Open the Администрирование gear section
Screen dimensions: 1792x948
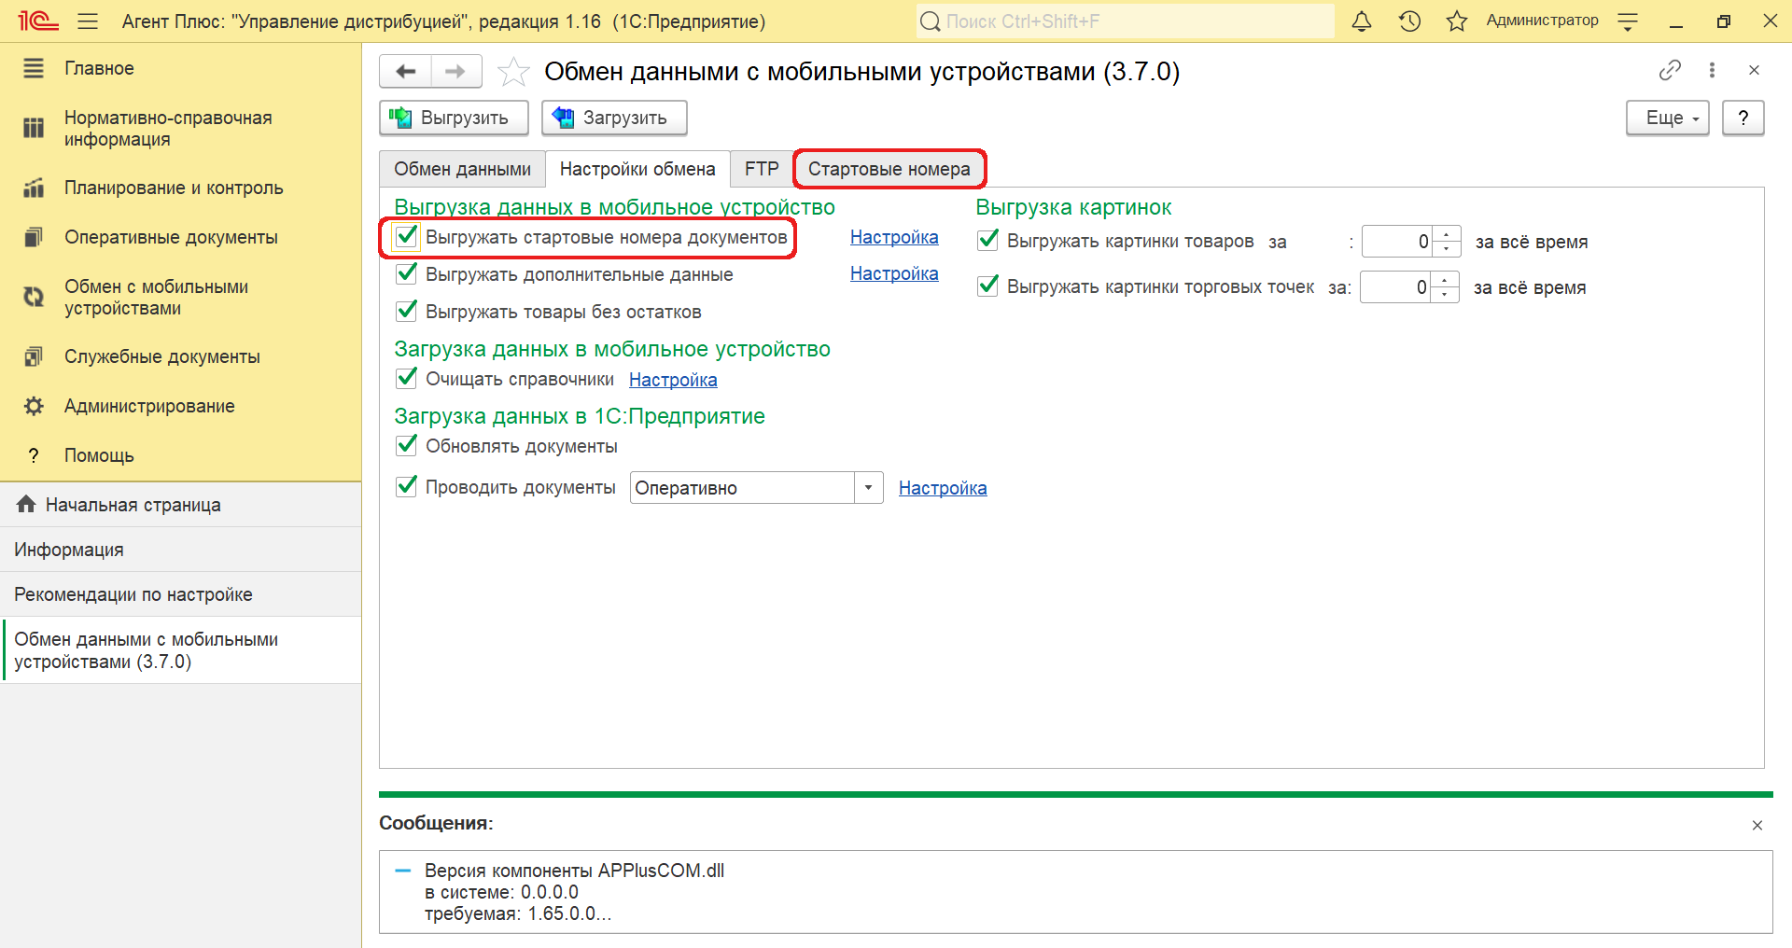[x=149, y=406]
